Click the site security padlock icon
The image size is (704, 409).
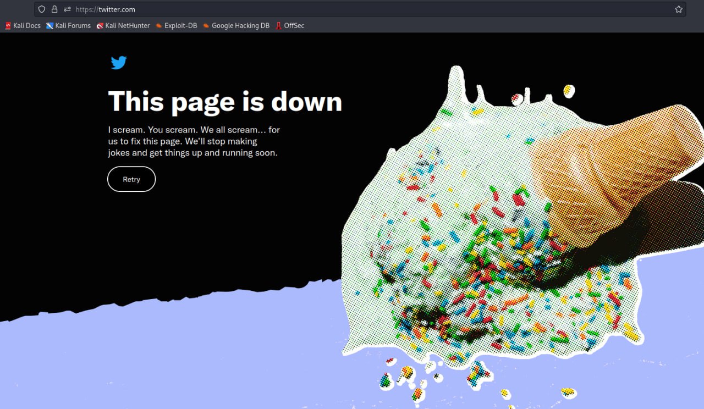(54, 9)
